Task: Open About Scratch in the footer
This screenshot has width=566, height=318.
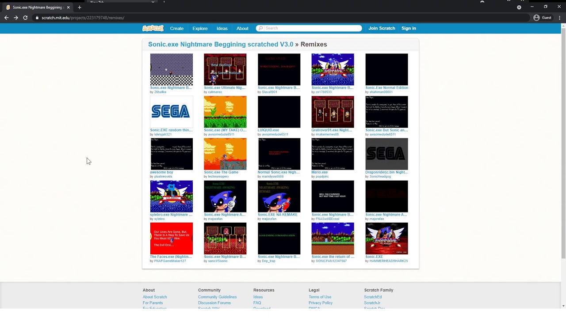Action: click(155, 297)
